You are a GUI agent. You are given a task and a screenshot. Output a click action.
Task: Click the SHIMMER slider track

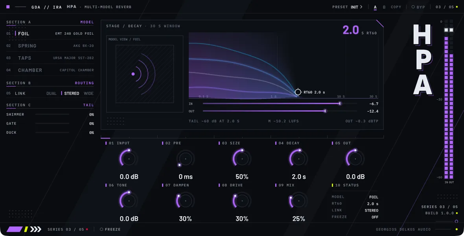click(x=52, y=114)
